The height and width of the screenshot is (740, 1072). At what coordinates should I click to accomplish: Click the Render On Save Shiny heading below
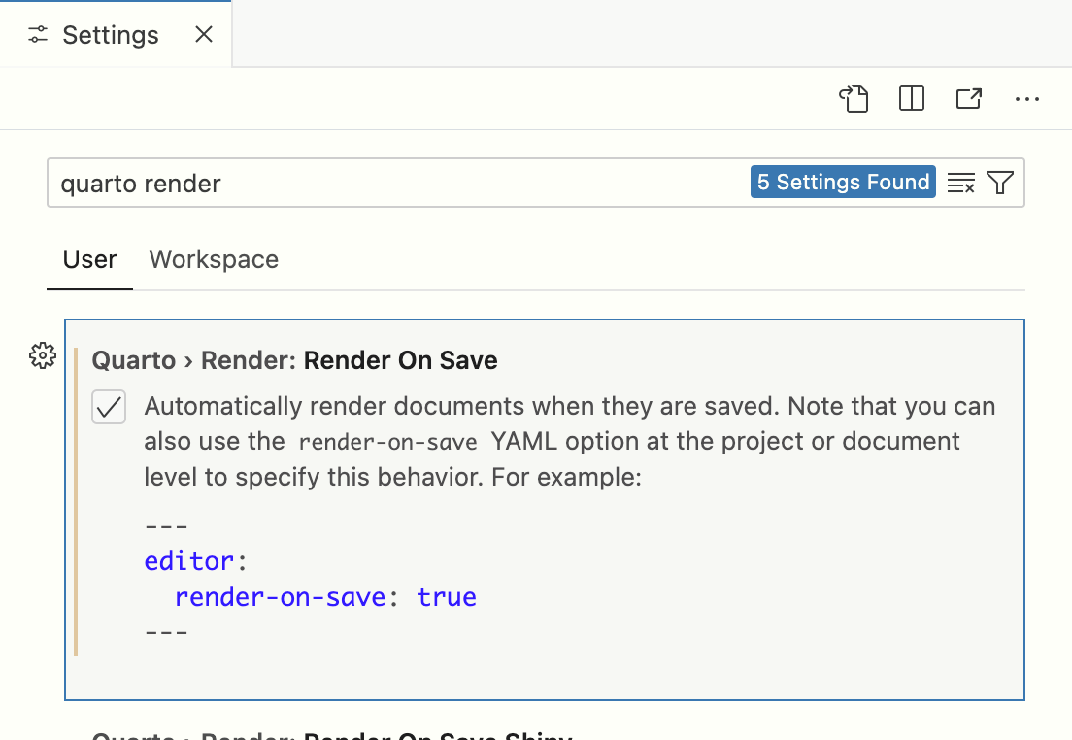point(330,736)
